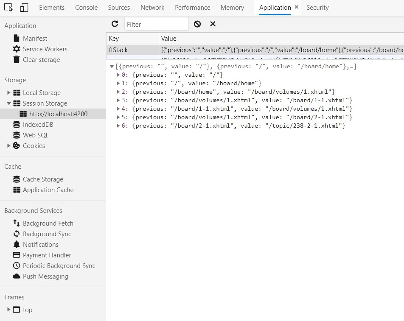Select http://localhost:4200 session storage entry

point(58,114)
